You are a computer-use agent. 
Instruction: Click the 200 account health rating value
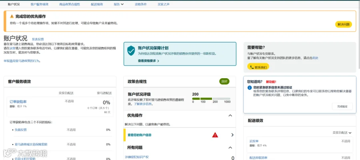click(195, 94)
